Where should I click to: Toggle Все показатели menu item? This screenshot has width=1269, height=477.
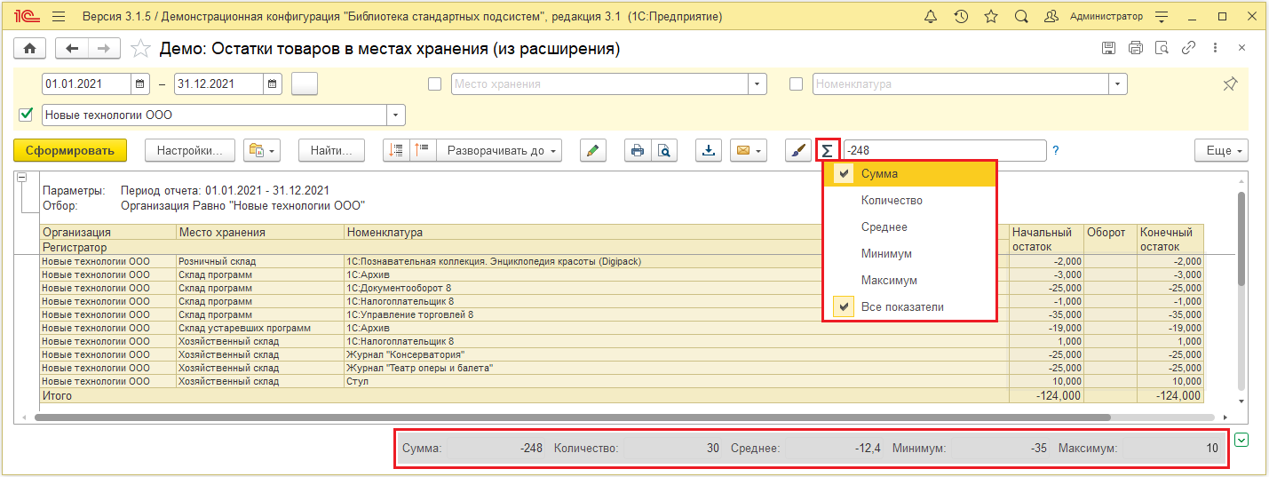[909, 306]
